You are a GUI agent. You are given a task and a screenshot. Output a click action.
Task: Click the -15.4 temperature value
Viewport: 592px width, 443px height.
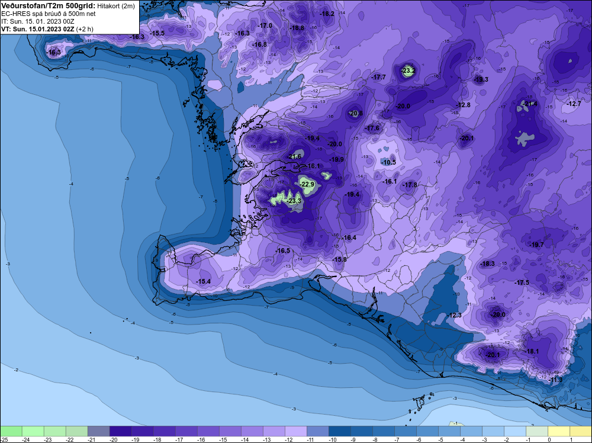(204, 281)
